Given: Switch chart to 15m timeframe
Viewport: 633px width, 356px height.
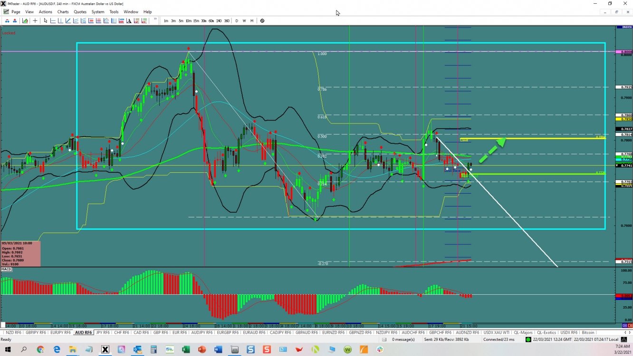Looking at the screenshot, I should (x=196, y=21).
